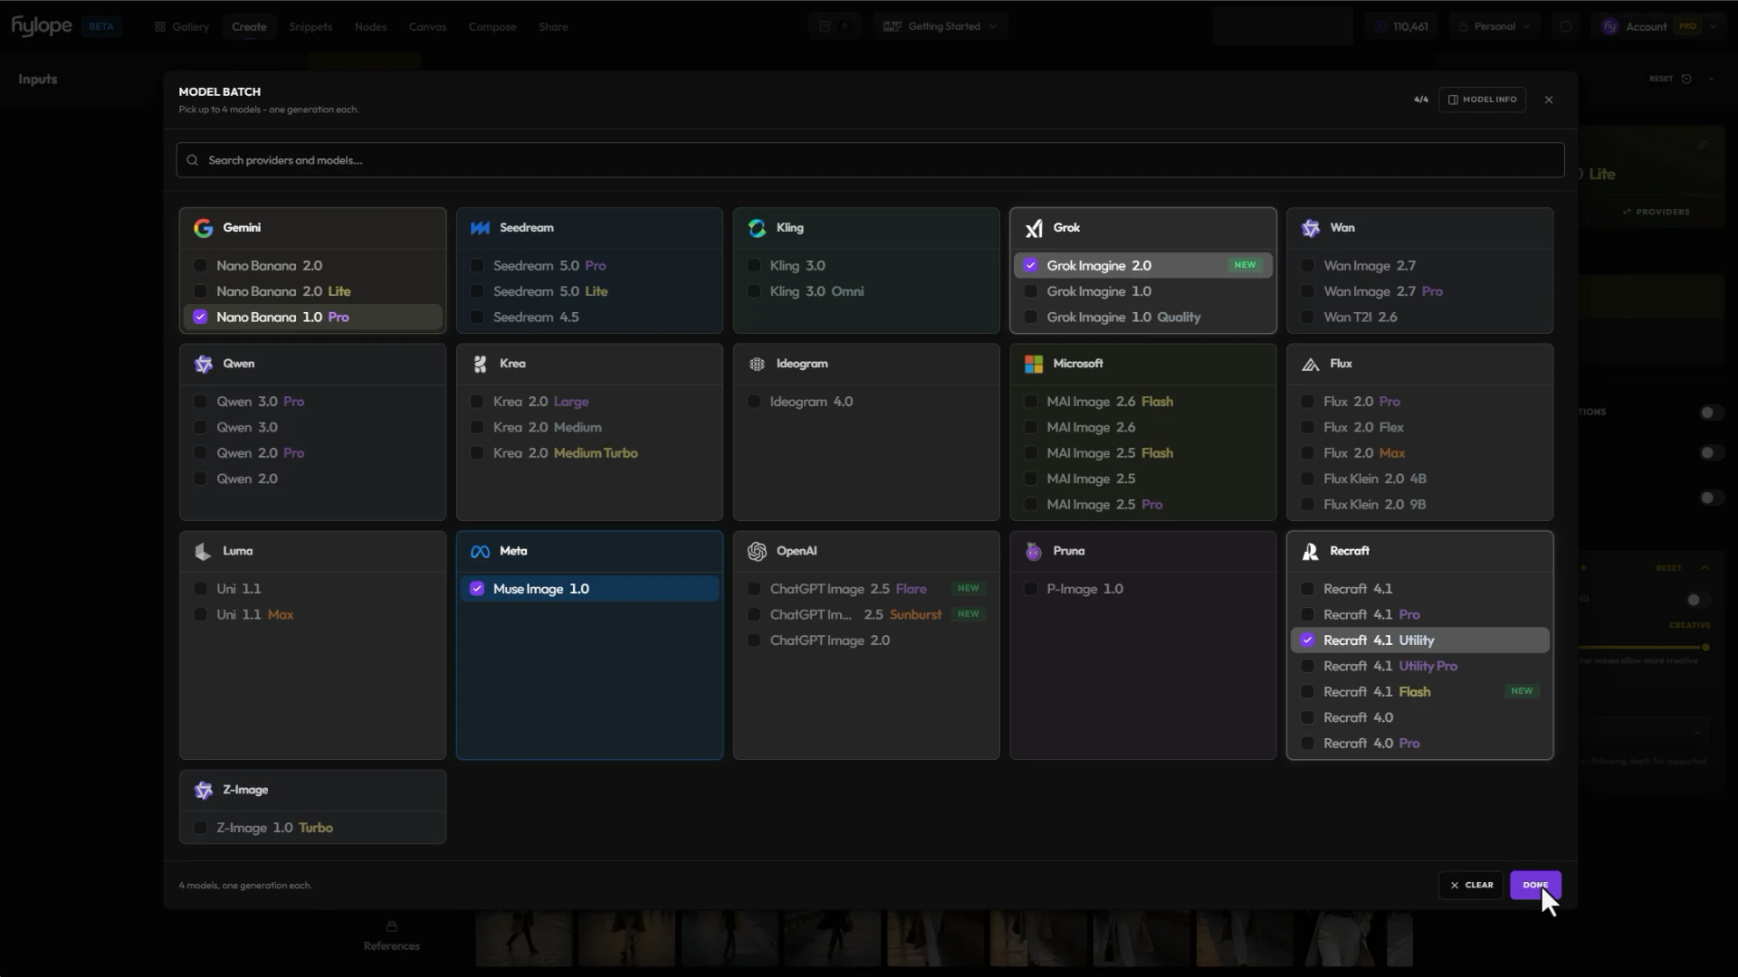Click the Krea provider logo icon
The height and width of the screenshot is (977, 1738).
480,364
